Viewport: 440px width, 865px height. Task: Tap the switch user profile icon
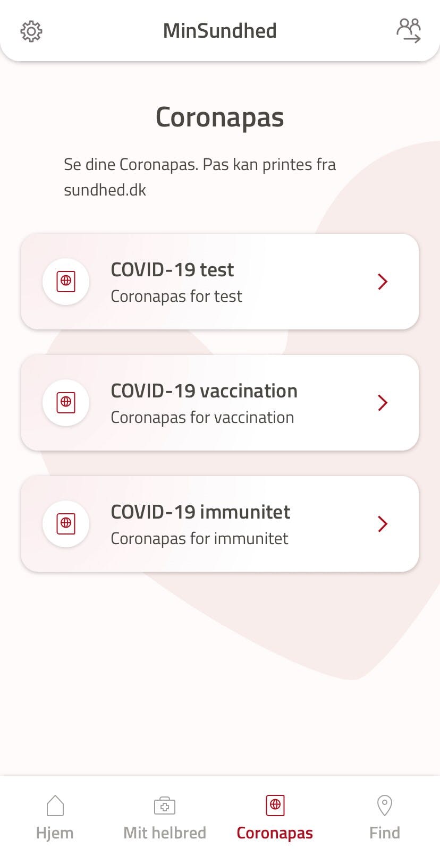409,30
